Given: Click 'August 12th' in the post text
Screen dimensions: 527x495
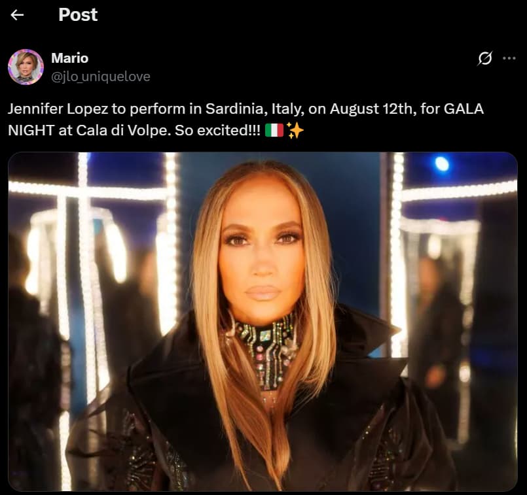Looking at the screenshot, I should coord(371,109).
